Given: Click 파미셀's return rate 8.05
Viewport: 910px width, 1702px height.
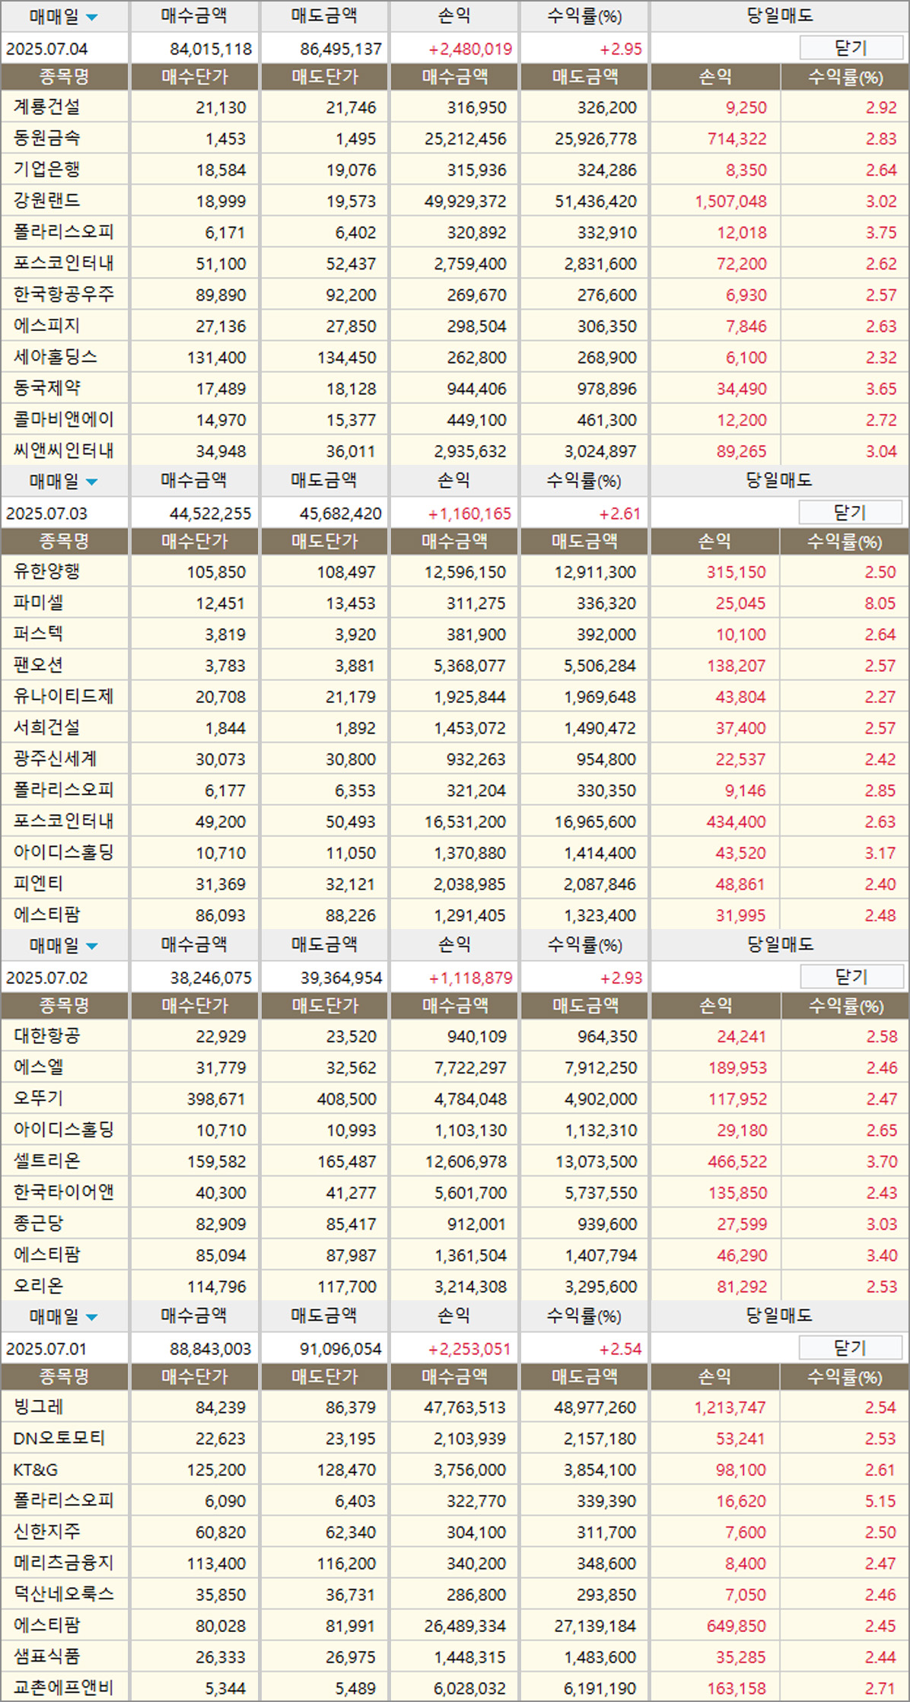Looking at the screenshot, I should tap(880, 603).
